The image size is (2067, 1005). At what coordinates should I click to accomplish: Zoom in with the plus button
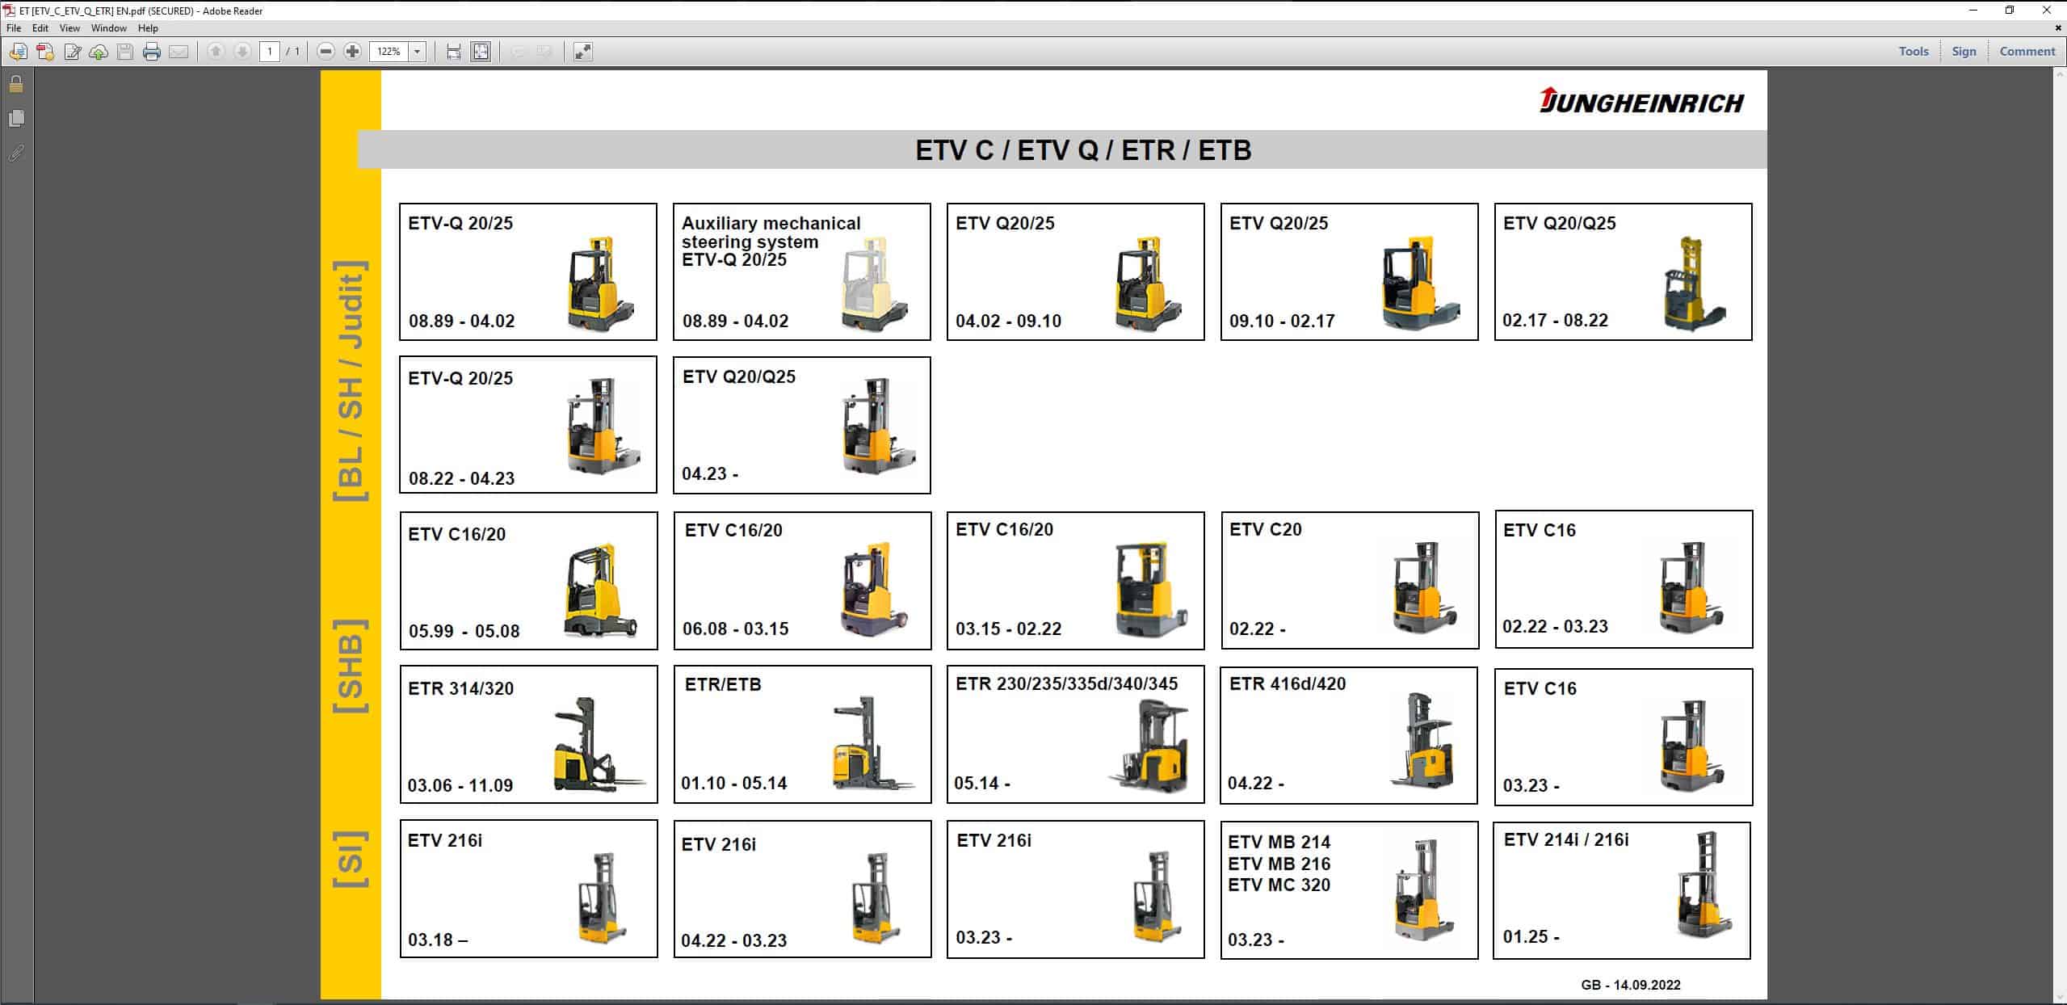tap(352, 52)
